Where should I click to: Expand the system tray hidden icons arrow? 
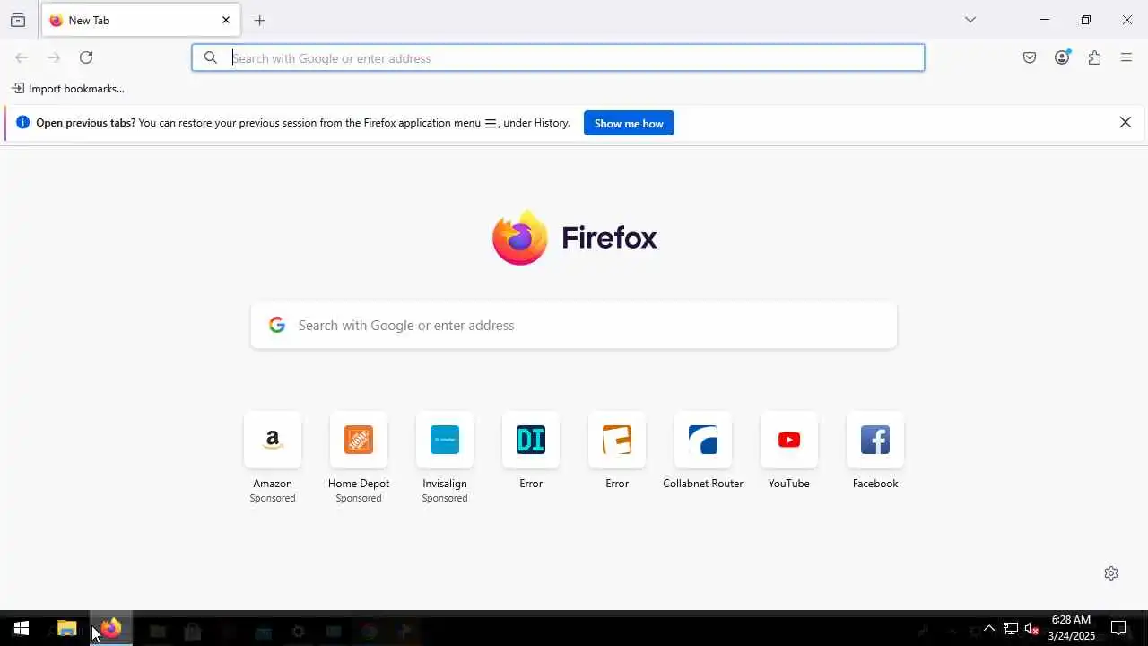tap(989, 629)
